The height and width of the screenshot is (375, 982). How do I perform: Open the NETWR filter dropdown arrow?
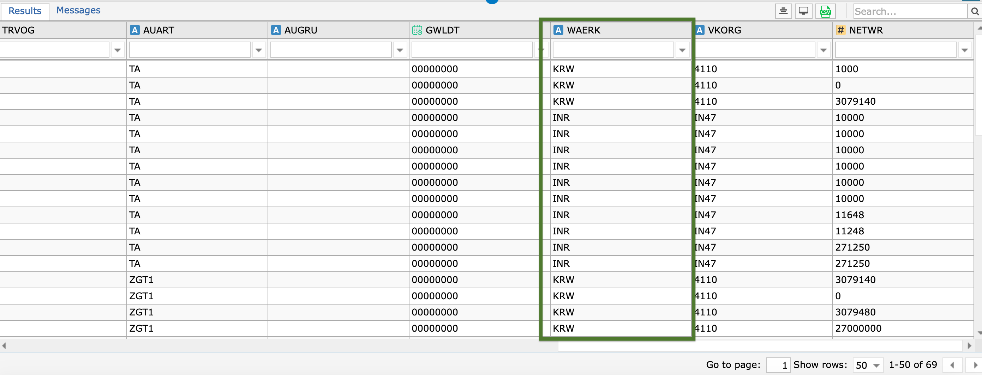pyautogui.click(x=964, y=50)
